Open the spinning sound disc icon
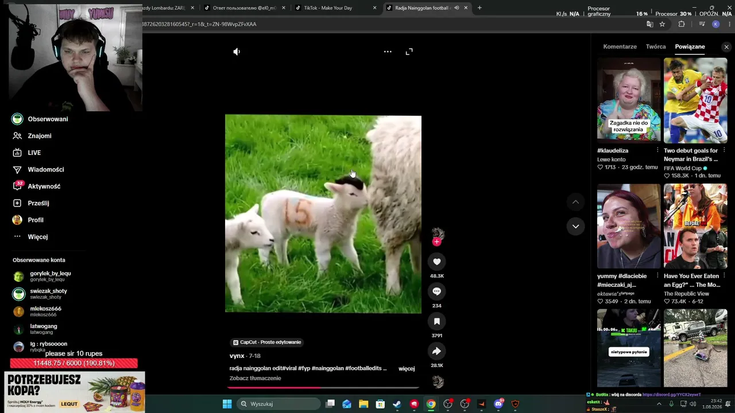735x413 pixels. tap(438, 381)
